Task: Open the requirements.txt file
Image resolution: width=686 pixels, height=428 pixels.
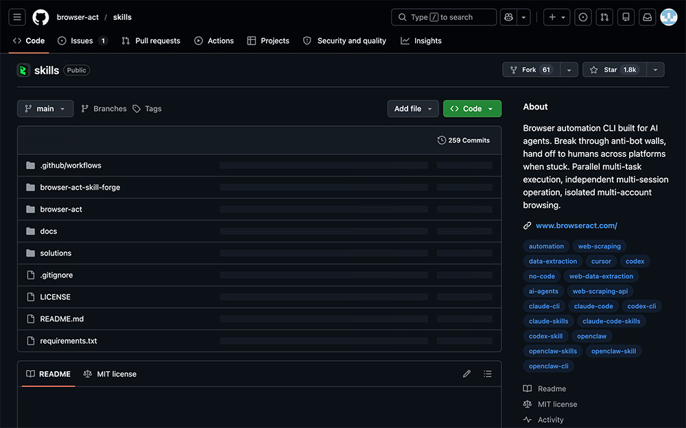Action: coord(68,340)
